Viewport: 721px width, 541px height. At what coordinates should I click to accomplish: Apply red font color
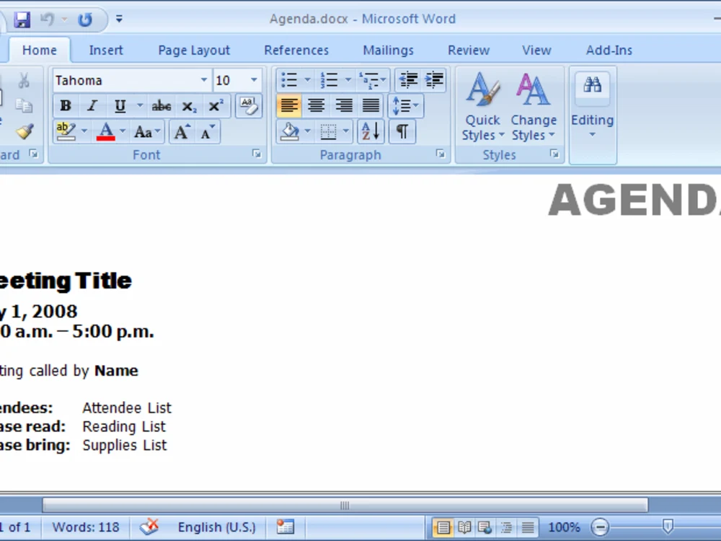106,131
